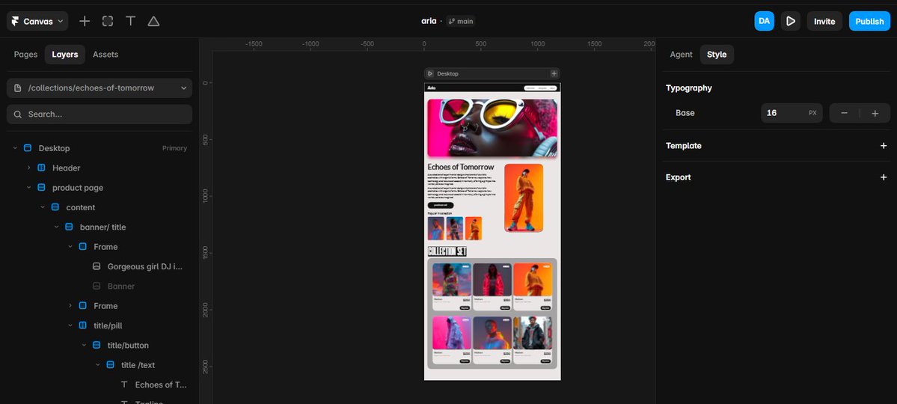Switch to the Layers tab
The image size is (897, 404).
click(x=64, y=55)
